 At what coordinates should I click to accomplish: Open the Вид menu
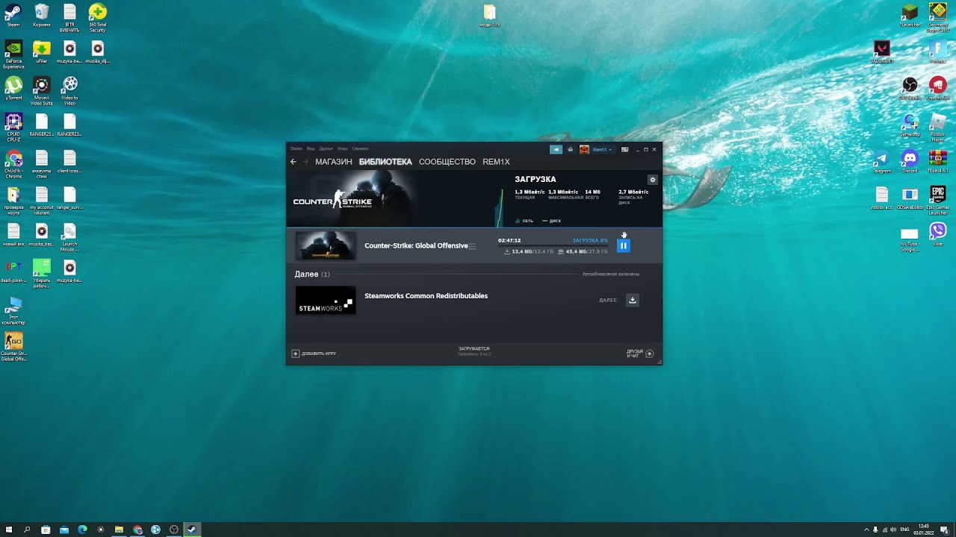[x=311, y=148]
